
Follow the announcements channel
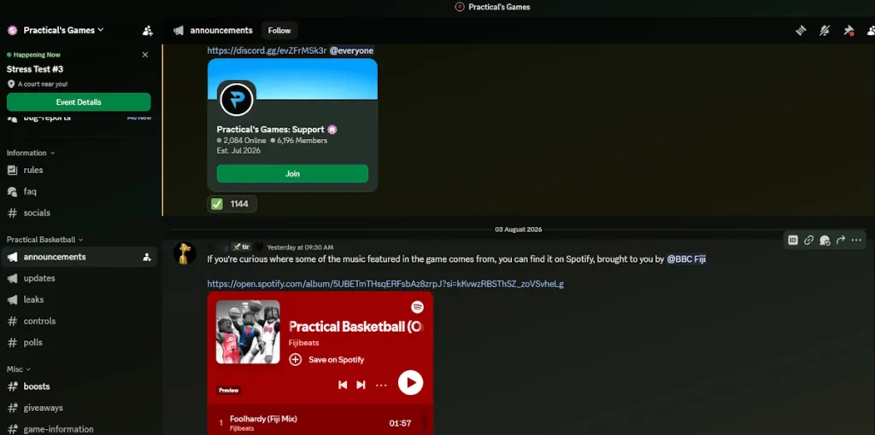279,31
